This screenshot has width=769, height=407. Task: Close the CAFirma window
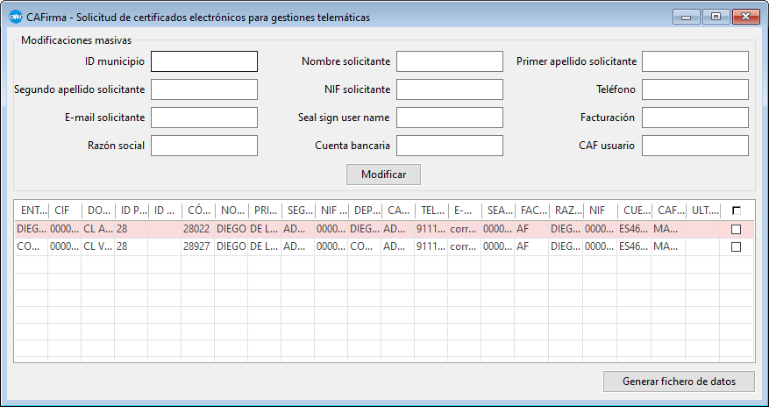(744, 17)
